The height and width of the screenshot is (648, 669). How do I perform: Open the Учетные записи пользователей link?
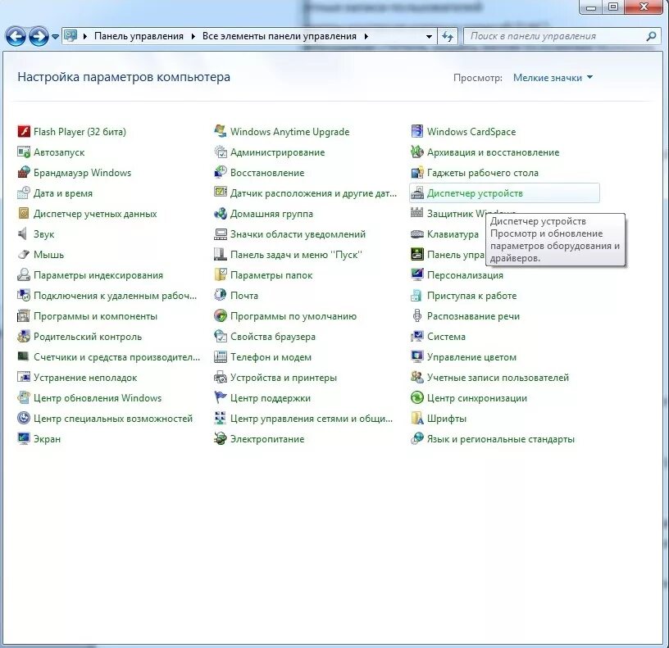tap(498, 378)
